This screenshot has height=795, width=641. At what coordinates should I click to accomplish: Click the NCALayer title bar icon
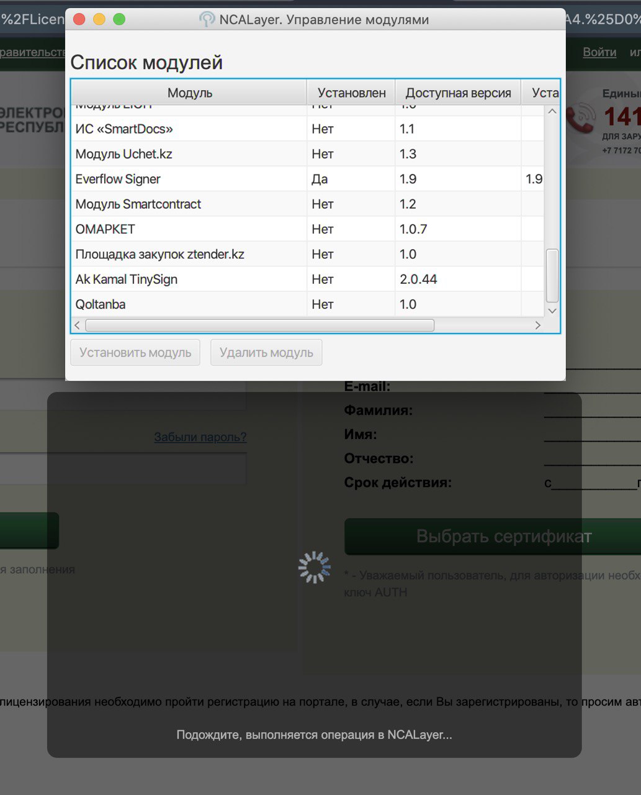(207, 19)
